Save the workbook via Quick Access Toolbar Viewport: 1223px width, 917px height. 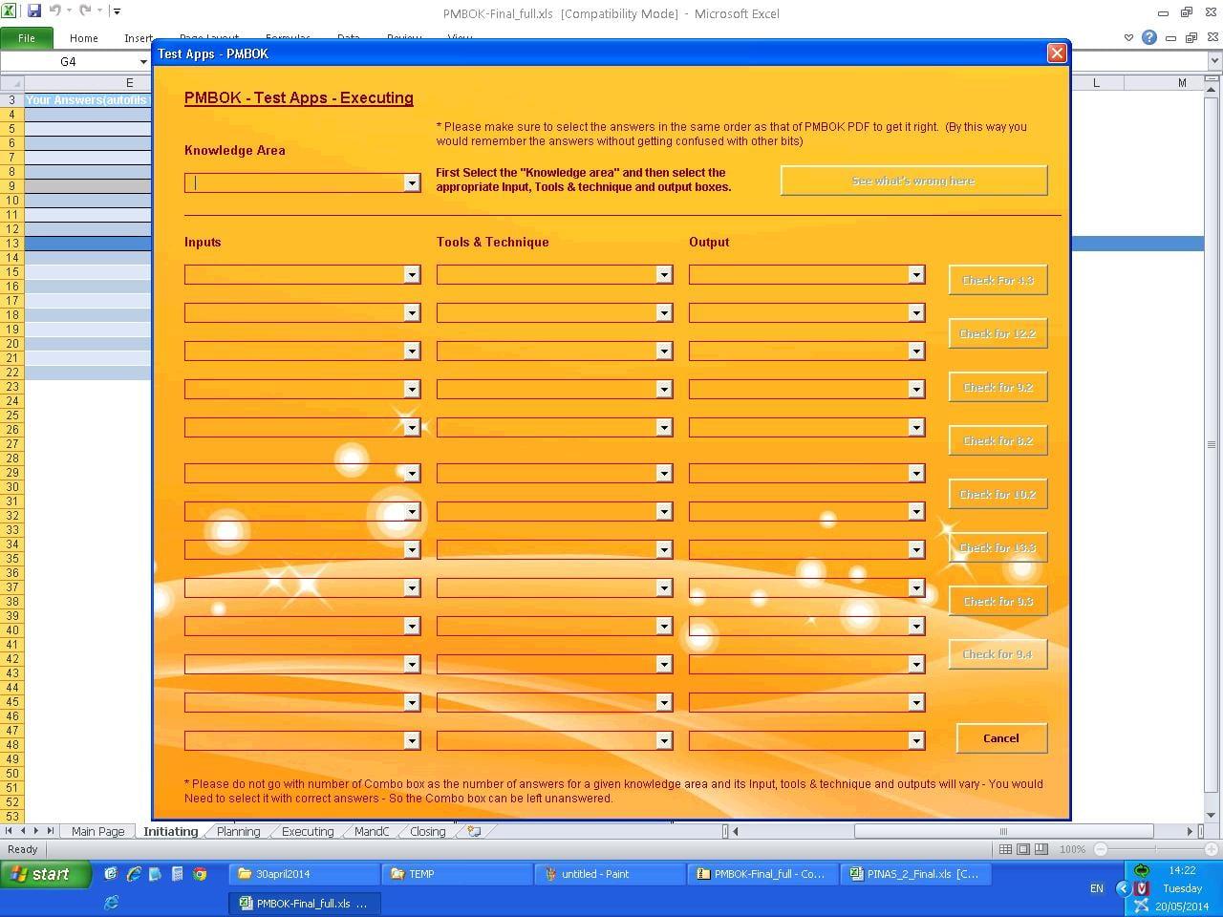(x=35, y=9)
